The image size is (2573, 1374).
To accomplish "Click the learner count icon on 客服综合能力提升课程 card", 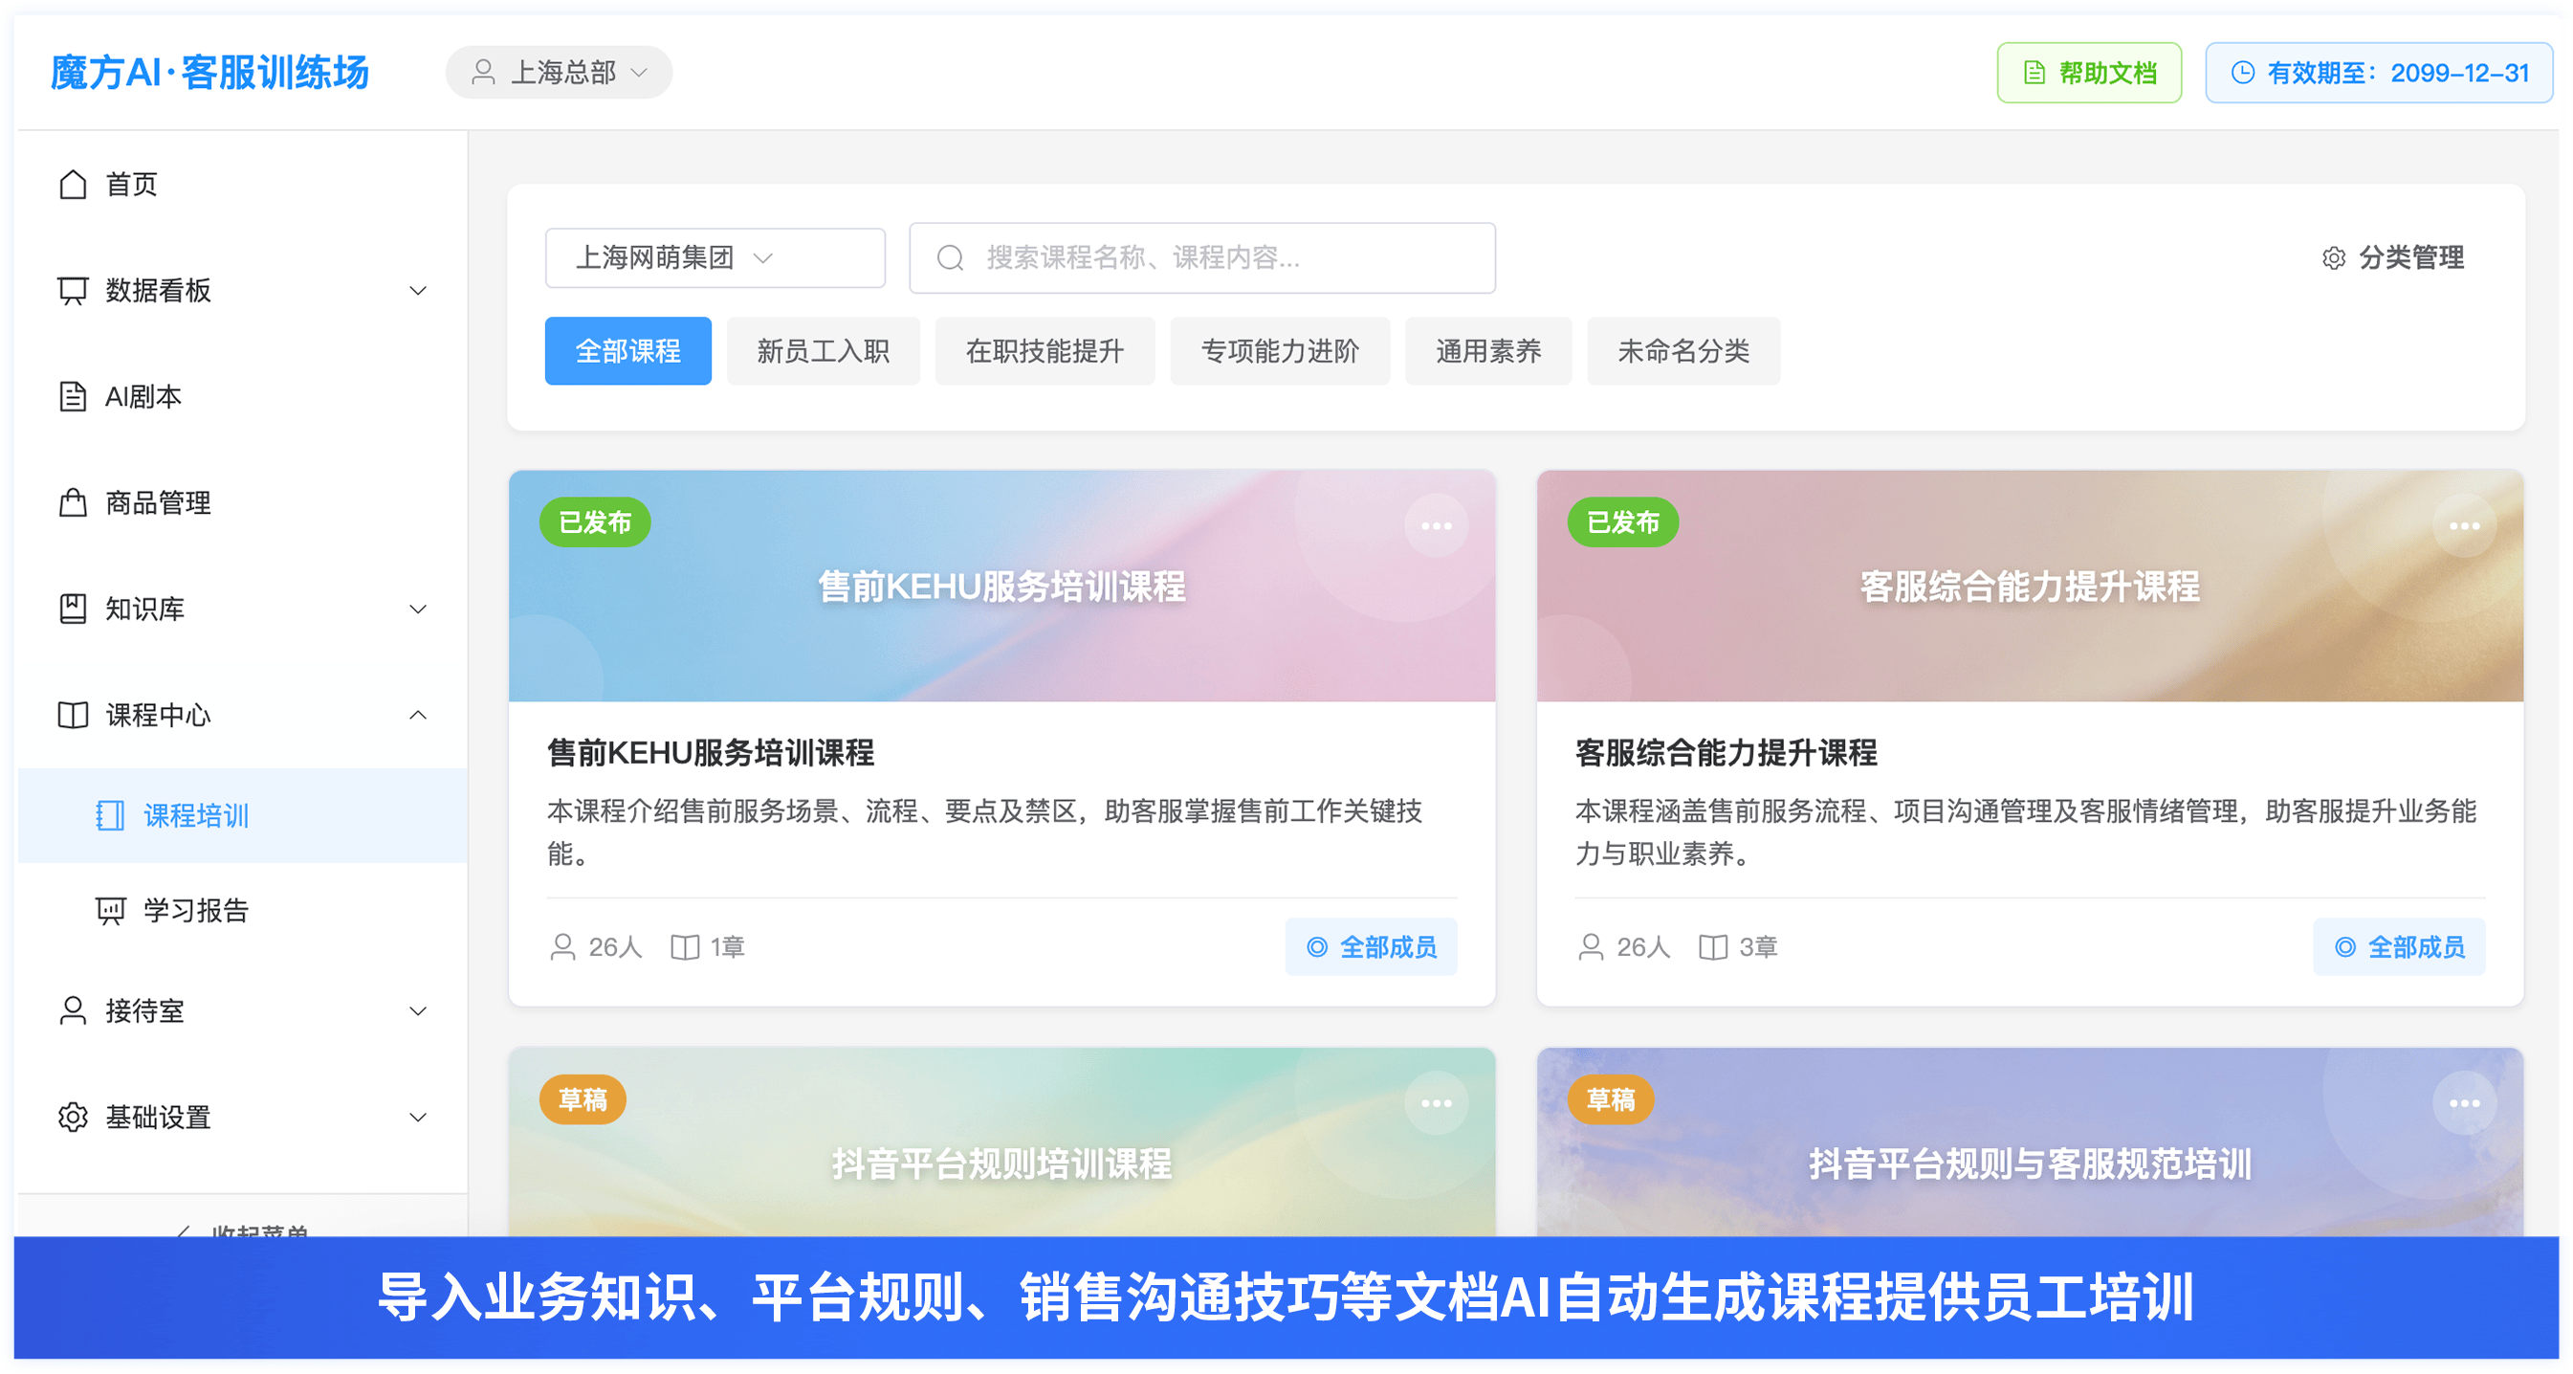I will (x=1591, y=946).
